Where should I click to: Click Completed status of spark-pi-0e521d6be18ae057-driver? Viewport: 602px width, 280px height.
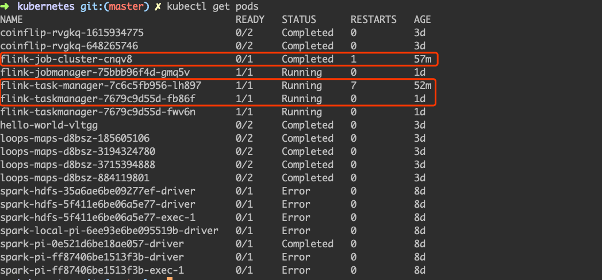tap(308, 244)
